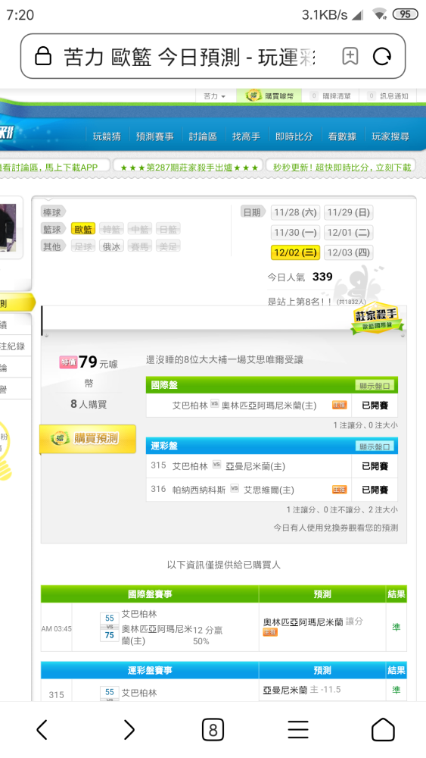Screen dimensions: 426x758
Task: Click the 購買噱幣 button
Action: [269, 96]
